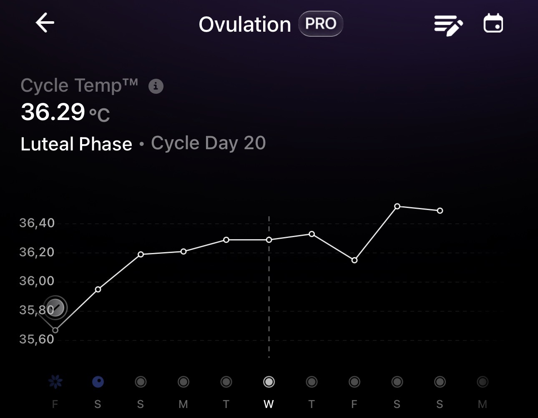Tap the 36.29 °C temperature reading
This screenshot has height=418, width=538.
[65, 113]
